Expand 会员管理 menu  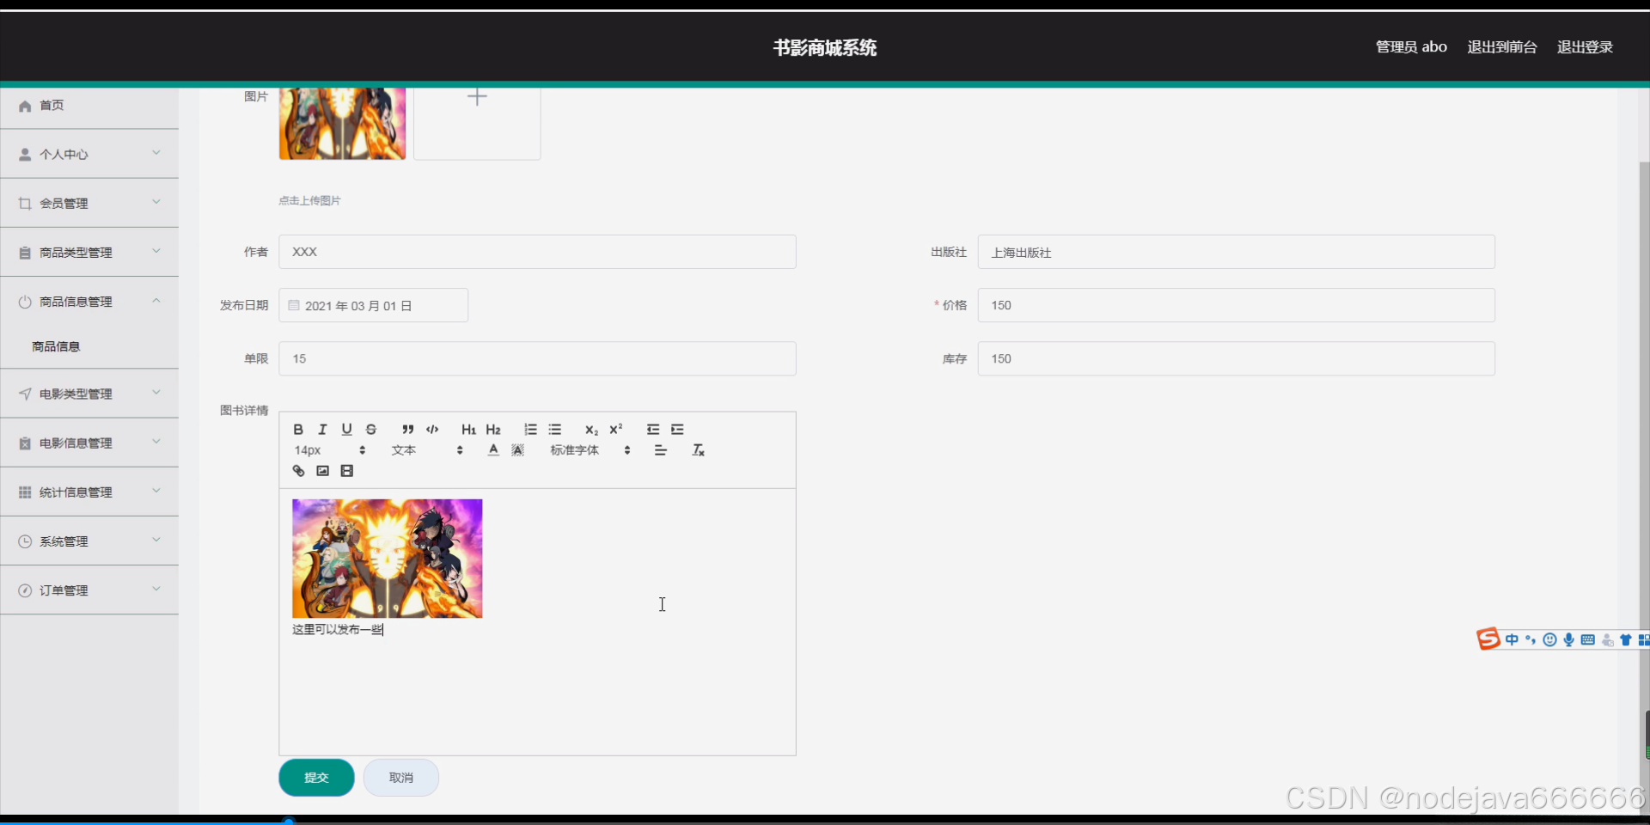(x=89, y=204)
